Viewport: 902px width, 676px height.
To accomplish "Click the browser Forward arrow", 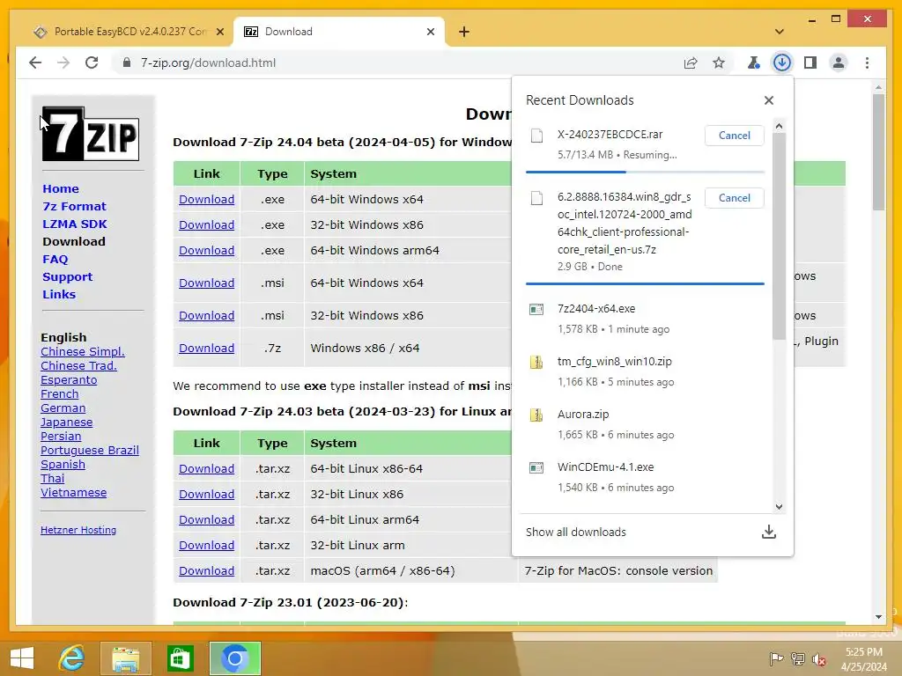I will (63, 62).
